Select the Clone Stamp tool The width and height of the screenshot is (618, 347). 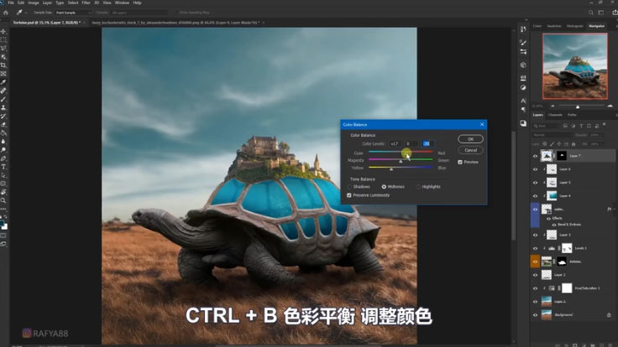coord(4,106)
